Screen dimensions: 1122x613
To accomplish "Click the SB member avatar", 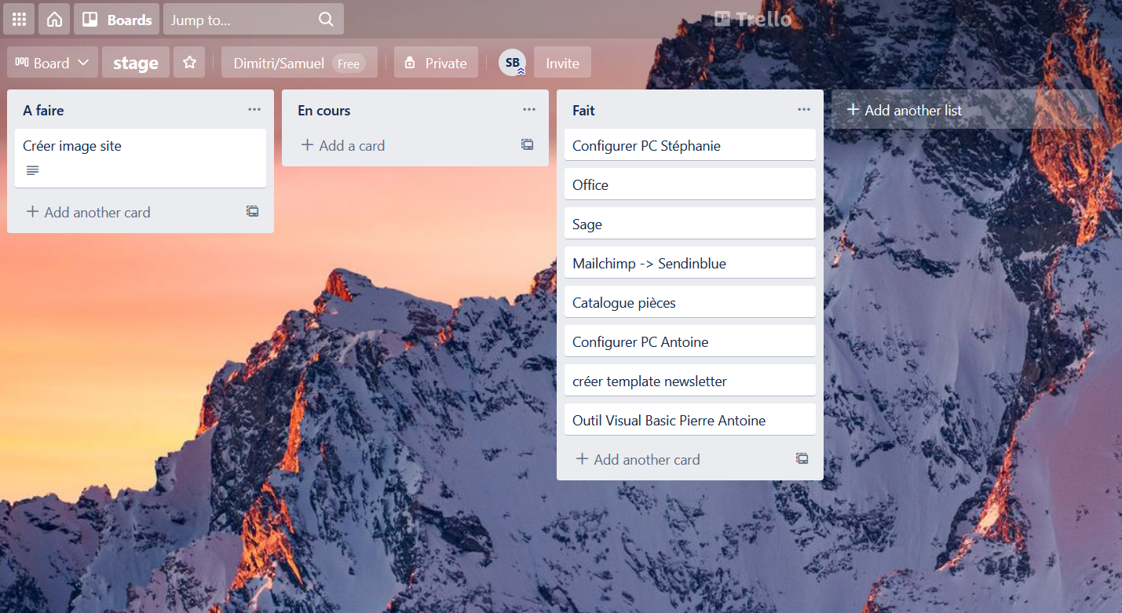I will click(x=512, y=63).
